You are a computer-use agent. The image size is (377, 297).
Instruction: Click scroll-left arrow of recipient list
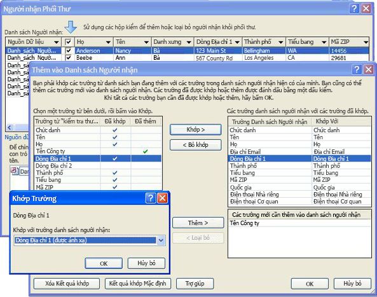(10, 127)
